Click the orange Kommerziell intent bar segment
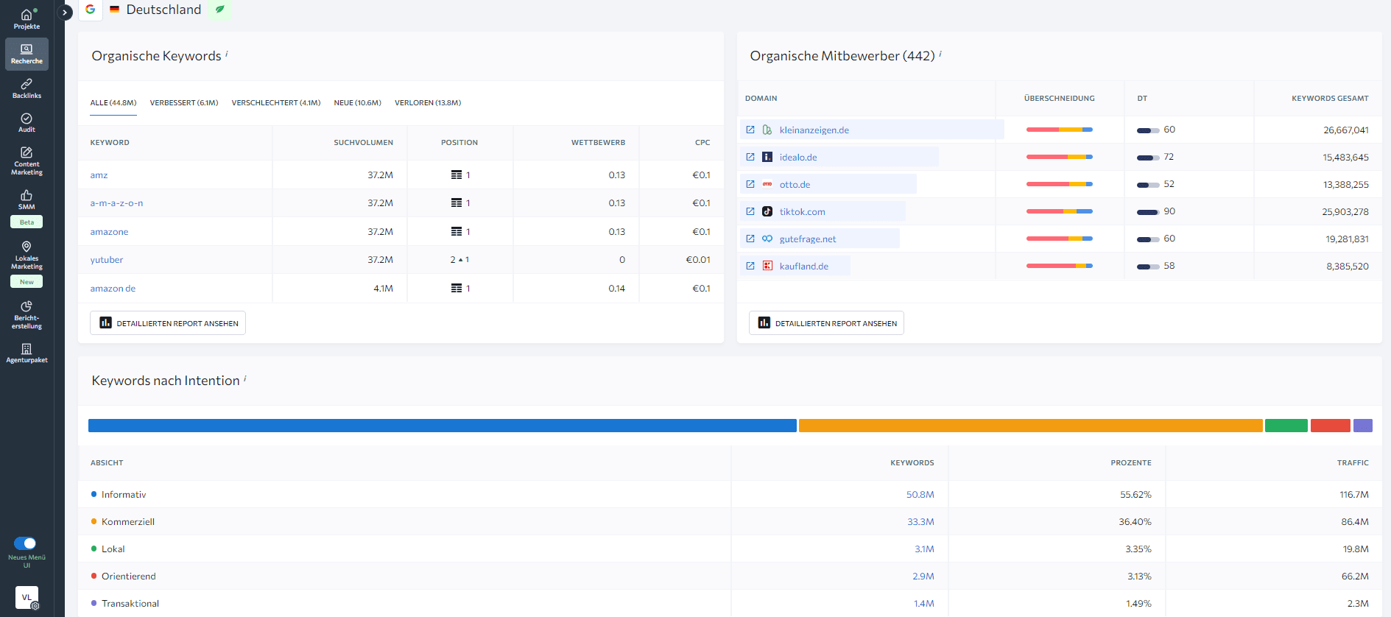Image resolution: width=1391 pixels, height=617 pixels. [1031, 426]
